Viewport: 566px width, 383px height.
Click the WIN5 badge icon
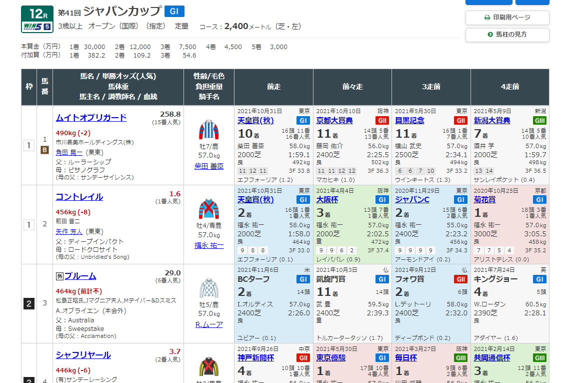tap(37, 27)
